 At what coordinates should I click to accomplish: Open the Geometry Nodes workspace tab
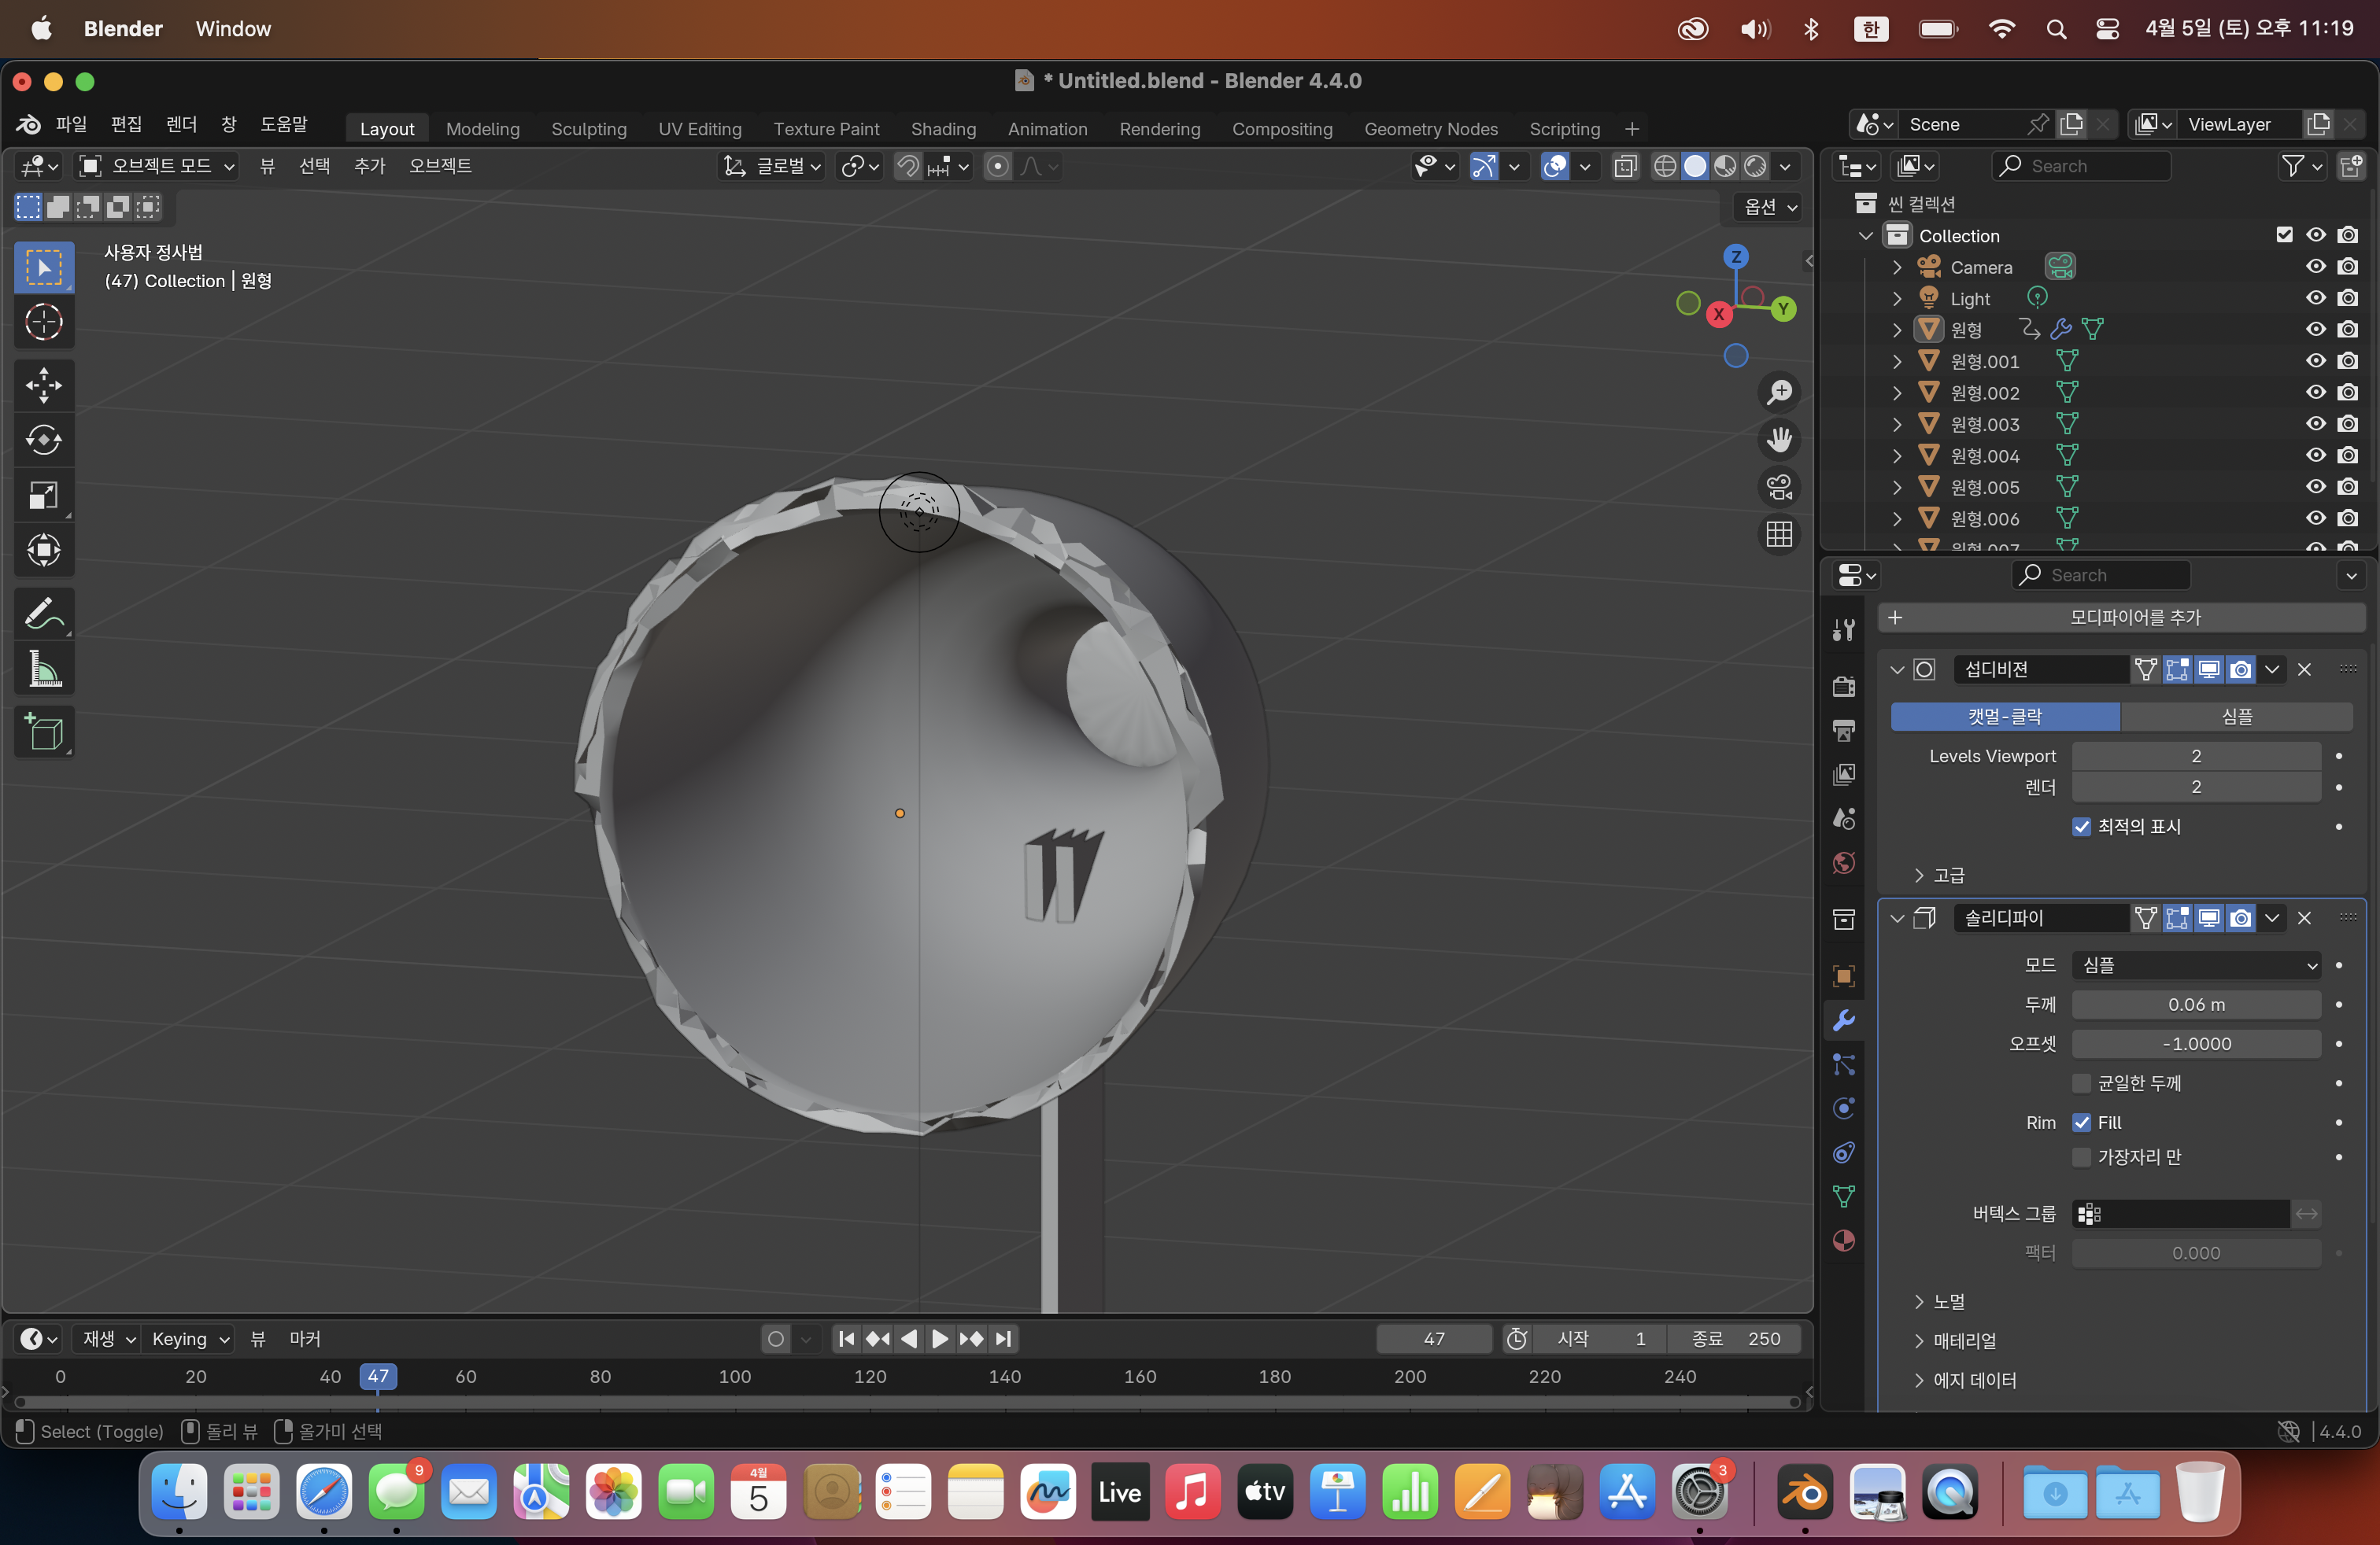(x=1431, y=129)
